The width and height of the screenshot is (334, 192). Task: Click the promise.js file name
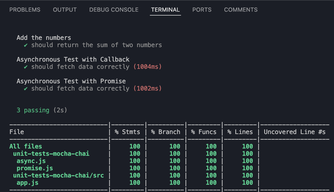click(x=35, y=168)
